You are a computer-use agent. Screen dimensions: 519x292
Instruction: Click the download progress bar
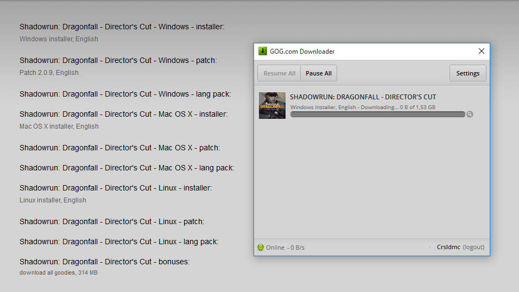[378, 114]
